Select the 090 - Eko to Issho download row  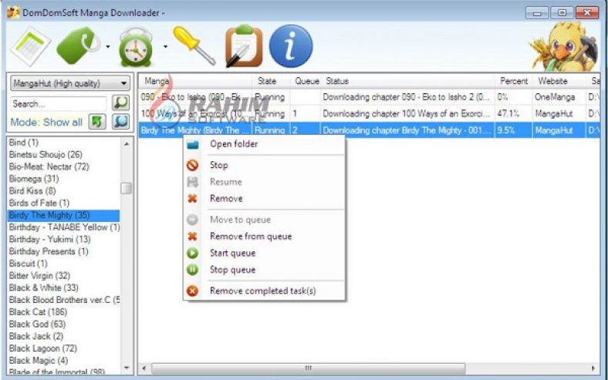pyautogui.click(x=369, y=97)
